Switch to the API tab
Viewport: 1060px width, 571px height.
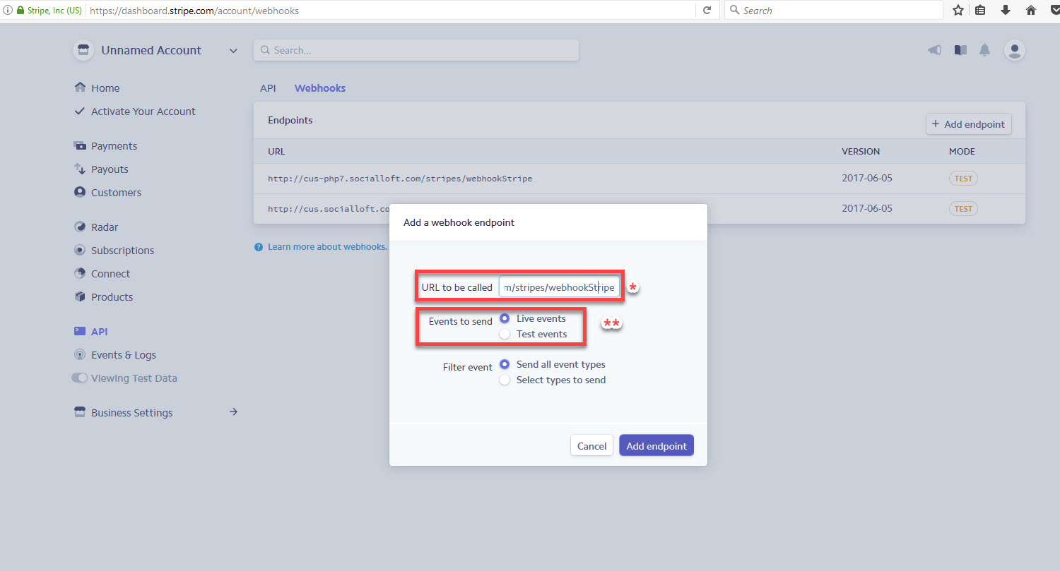click(268, 88)
